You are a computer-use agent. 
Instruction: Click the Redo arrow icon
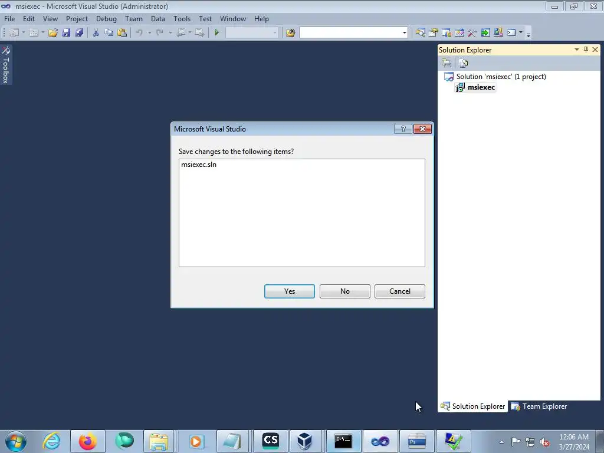click(159, 33)
